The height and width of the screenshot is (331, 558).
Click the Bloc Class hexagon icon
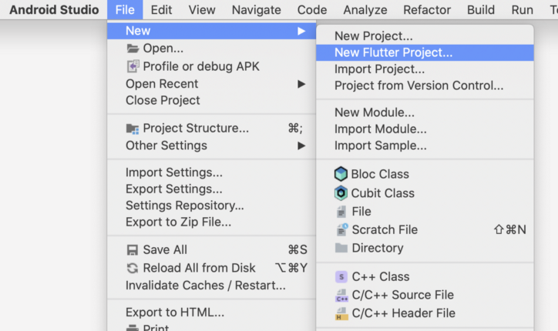click(x=341, y=174)
